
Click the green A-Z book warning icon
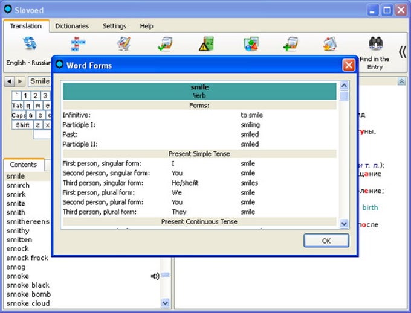tap(206, 43)
